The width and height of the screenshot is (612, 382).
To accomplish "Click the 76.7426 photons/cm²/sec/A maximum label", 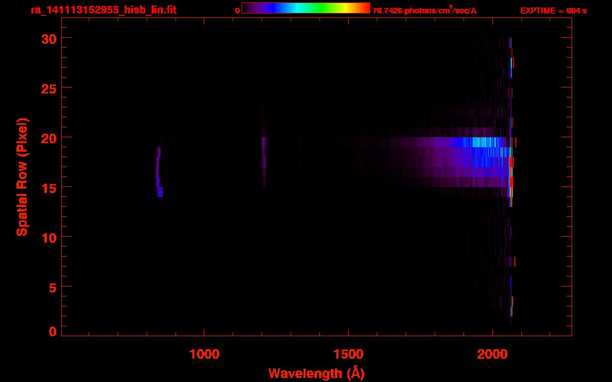I will pos(425,10).
